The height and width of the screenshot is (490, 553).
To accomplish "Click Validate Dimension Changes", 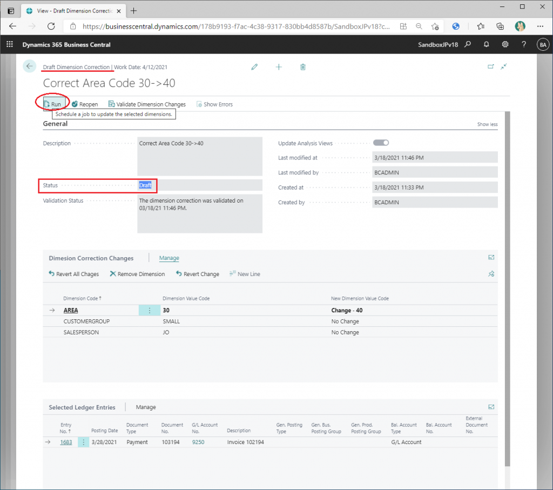I will [147, 104].
